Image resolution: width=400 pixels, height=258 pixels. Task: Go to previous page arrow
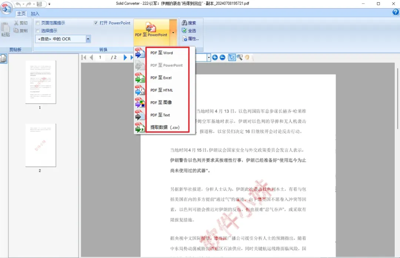91,57
